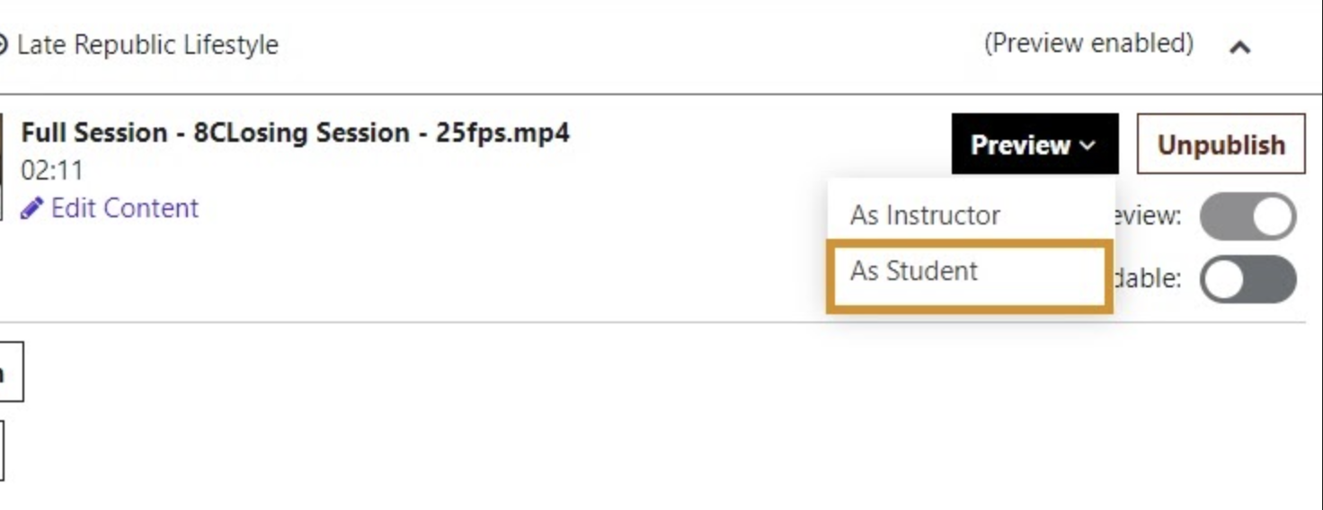Select the As Student menu option
1323x510 pixels.
pos(914,271)
